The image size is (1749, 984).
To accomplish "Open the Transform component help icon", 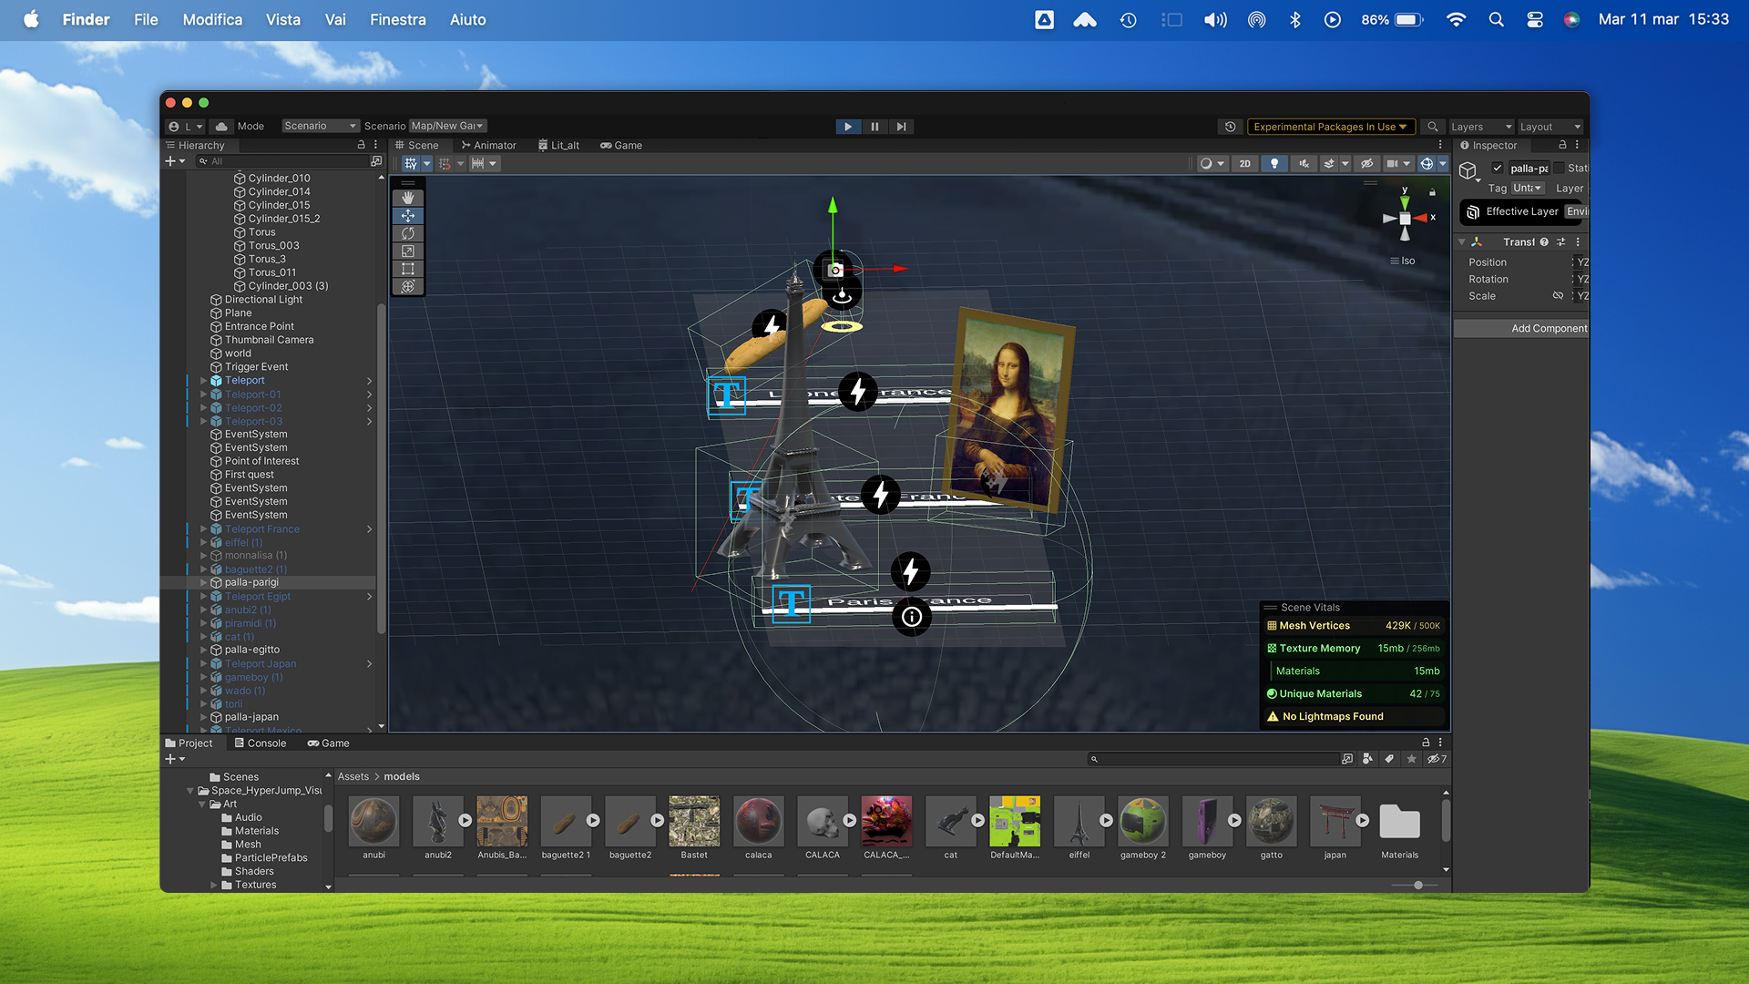I will (1544, 242).
